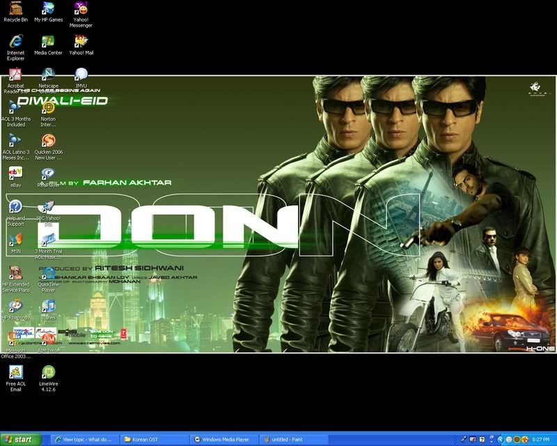Select the Media Center desktop icon
The height and width of the screenshot is (446, 557).
[x=48, y=42]
